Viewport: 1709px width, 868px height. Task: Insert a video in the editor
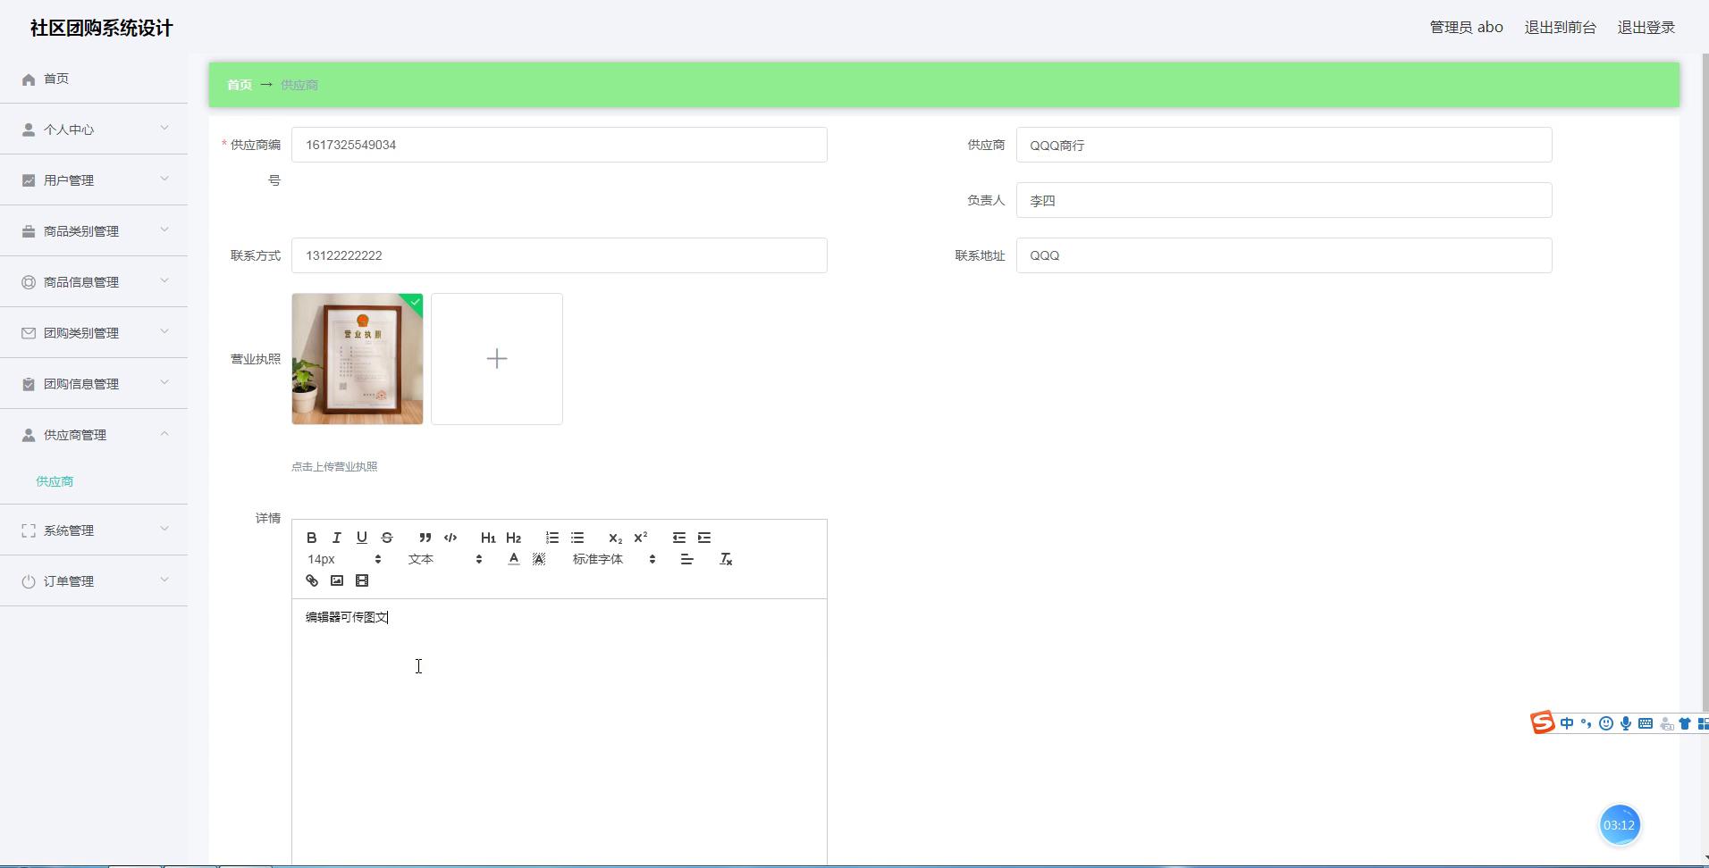pyautogui.click(x=362, y=580)
